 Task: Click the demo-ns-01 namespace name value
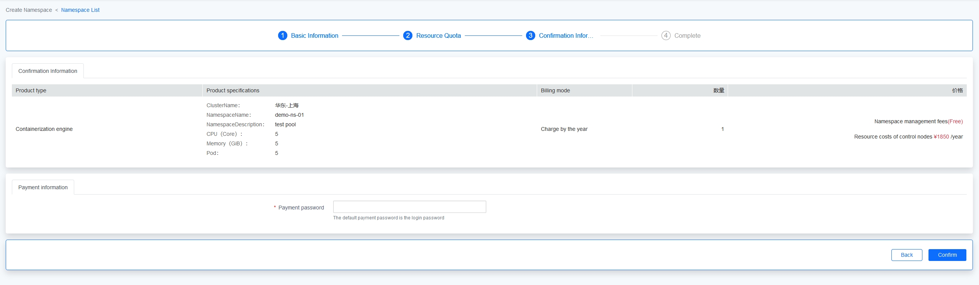pos(289,115)
